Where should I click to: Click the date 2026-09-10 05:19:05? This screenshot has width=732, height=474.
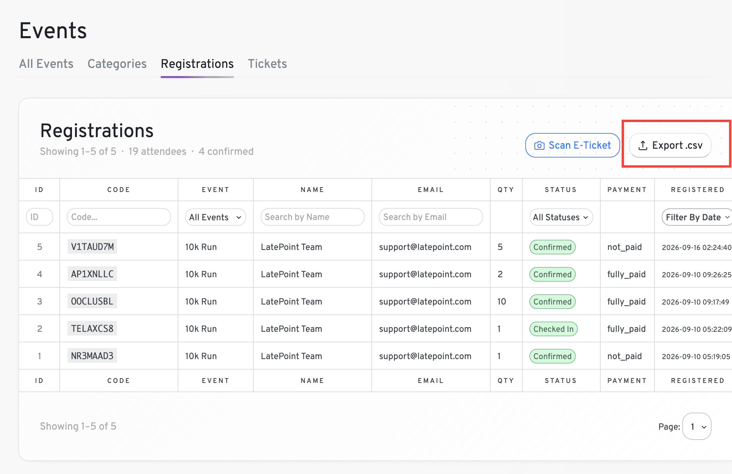(x=696, y=356)
